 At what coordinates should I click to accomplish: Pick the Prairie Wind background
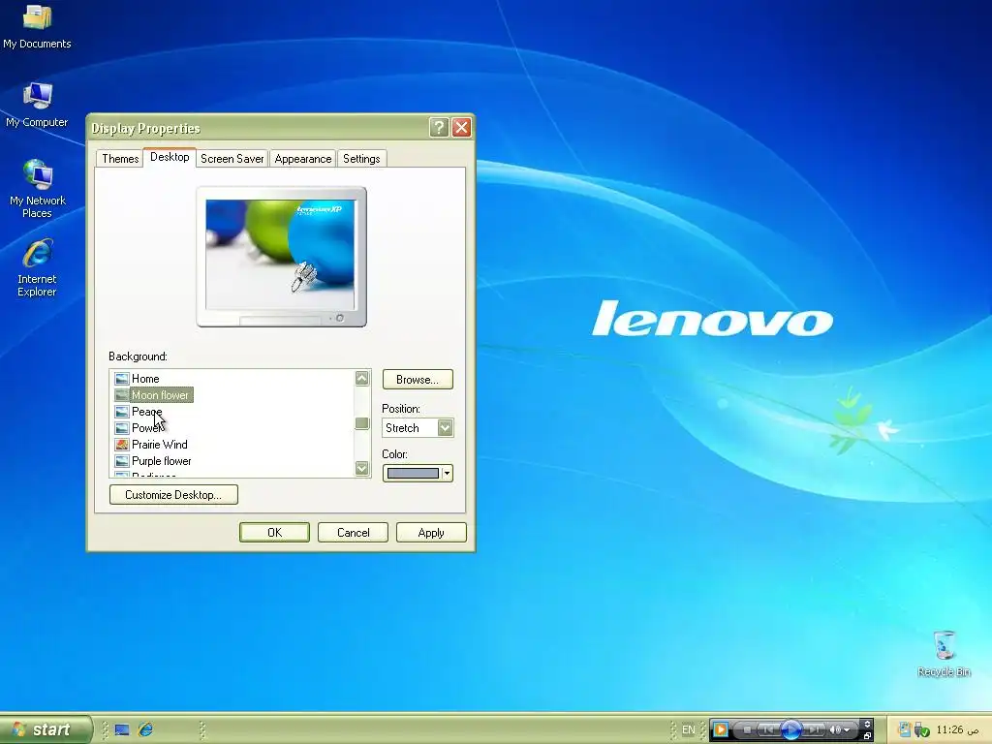point(160,444)
